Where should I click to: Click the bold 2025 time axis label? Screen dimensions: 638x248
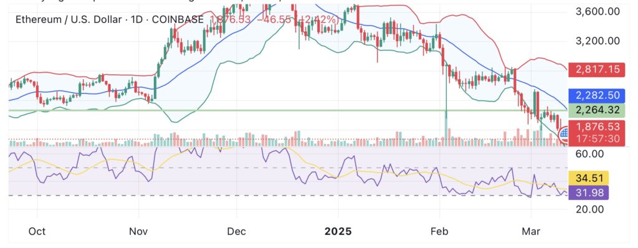tap(338, 231)
